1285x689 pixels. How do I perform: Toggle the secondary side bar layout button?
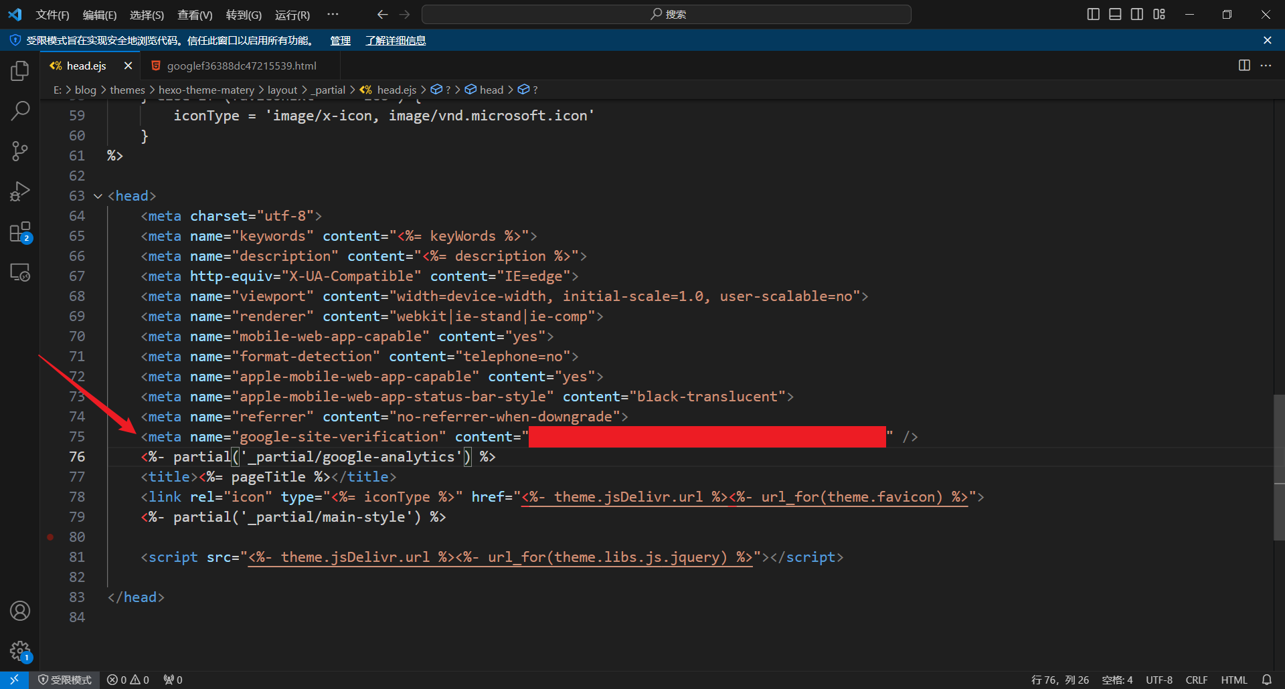pos(1137,14)
